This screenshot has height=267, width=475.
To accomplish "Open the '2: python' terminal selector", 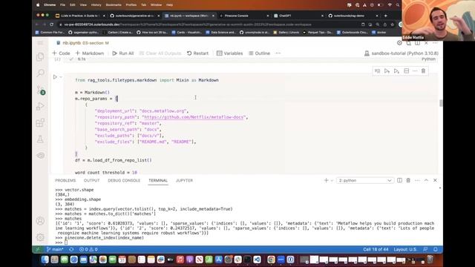I will point(365,180).
